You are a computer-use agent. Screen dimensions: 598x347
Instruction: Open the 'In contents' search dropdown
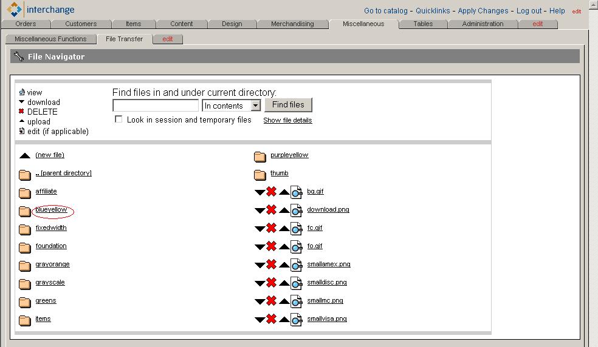coord(231,106)
